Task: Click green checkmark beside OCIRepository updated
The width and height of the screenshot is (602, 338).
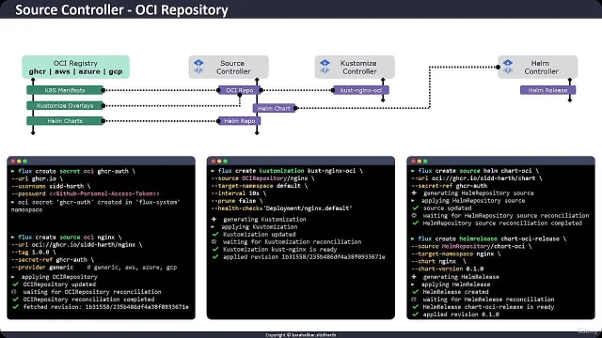Action: pos(15,284)
